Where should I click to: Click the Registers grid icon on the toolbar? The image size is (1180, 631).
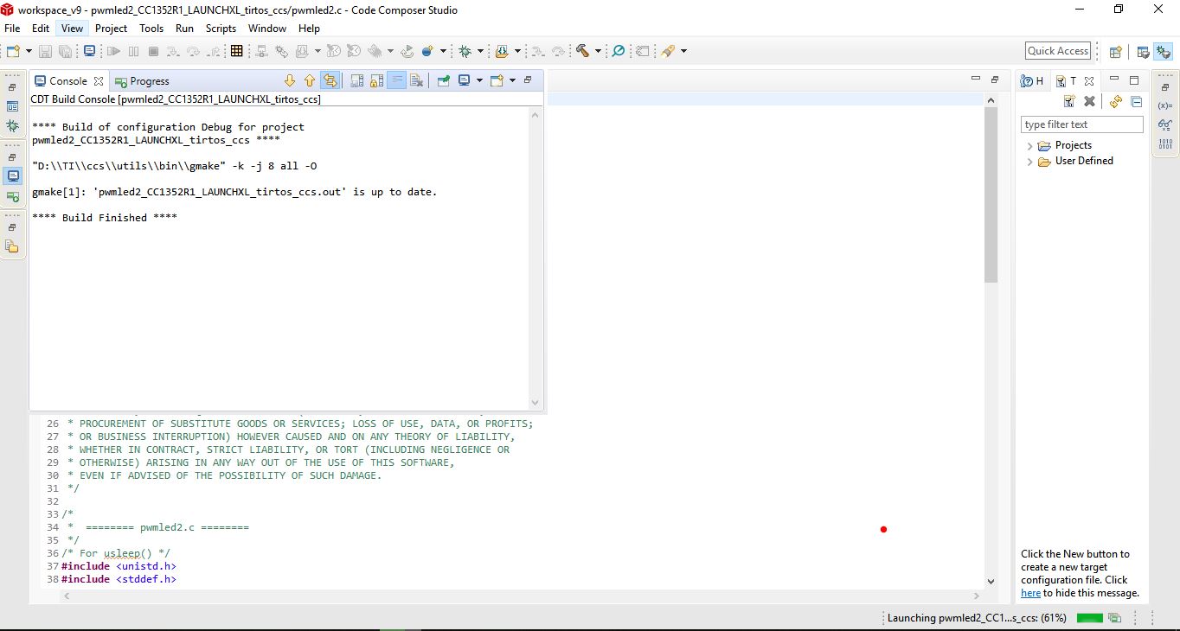(x=237, y=50)
